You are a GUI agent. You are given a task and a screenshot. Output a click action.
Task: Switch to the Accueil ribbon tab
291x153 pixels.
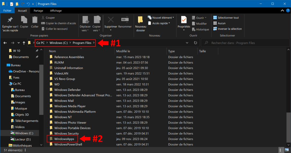click(x=22, y=10)
